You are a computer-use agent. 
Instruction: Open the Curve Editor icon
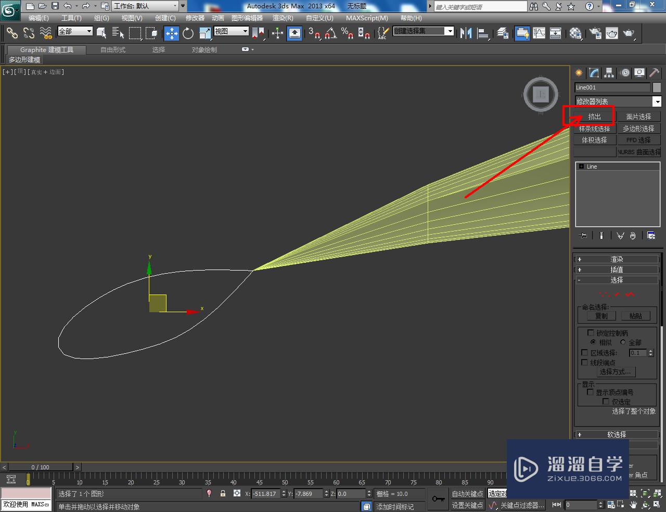539,33
